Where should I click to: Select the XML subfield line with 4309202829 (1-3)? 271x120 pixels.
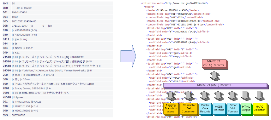pyautogui.click(x=179, y=32)
